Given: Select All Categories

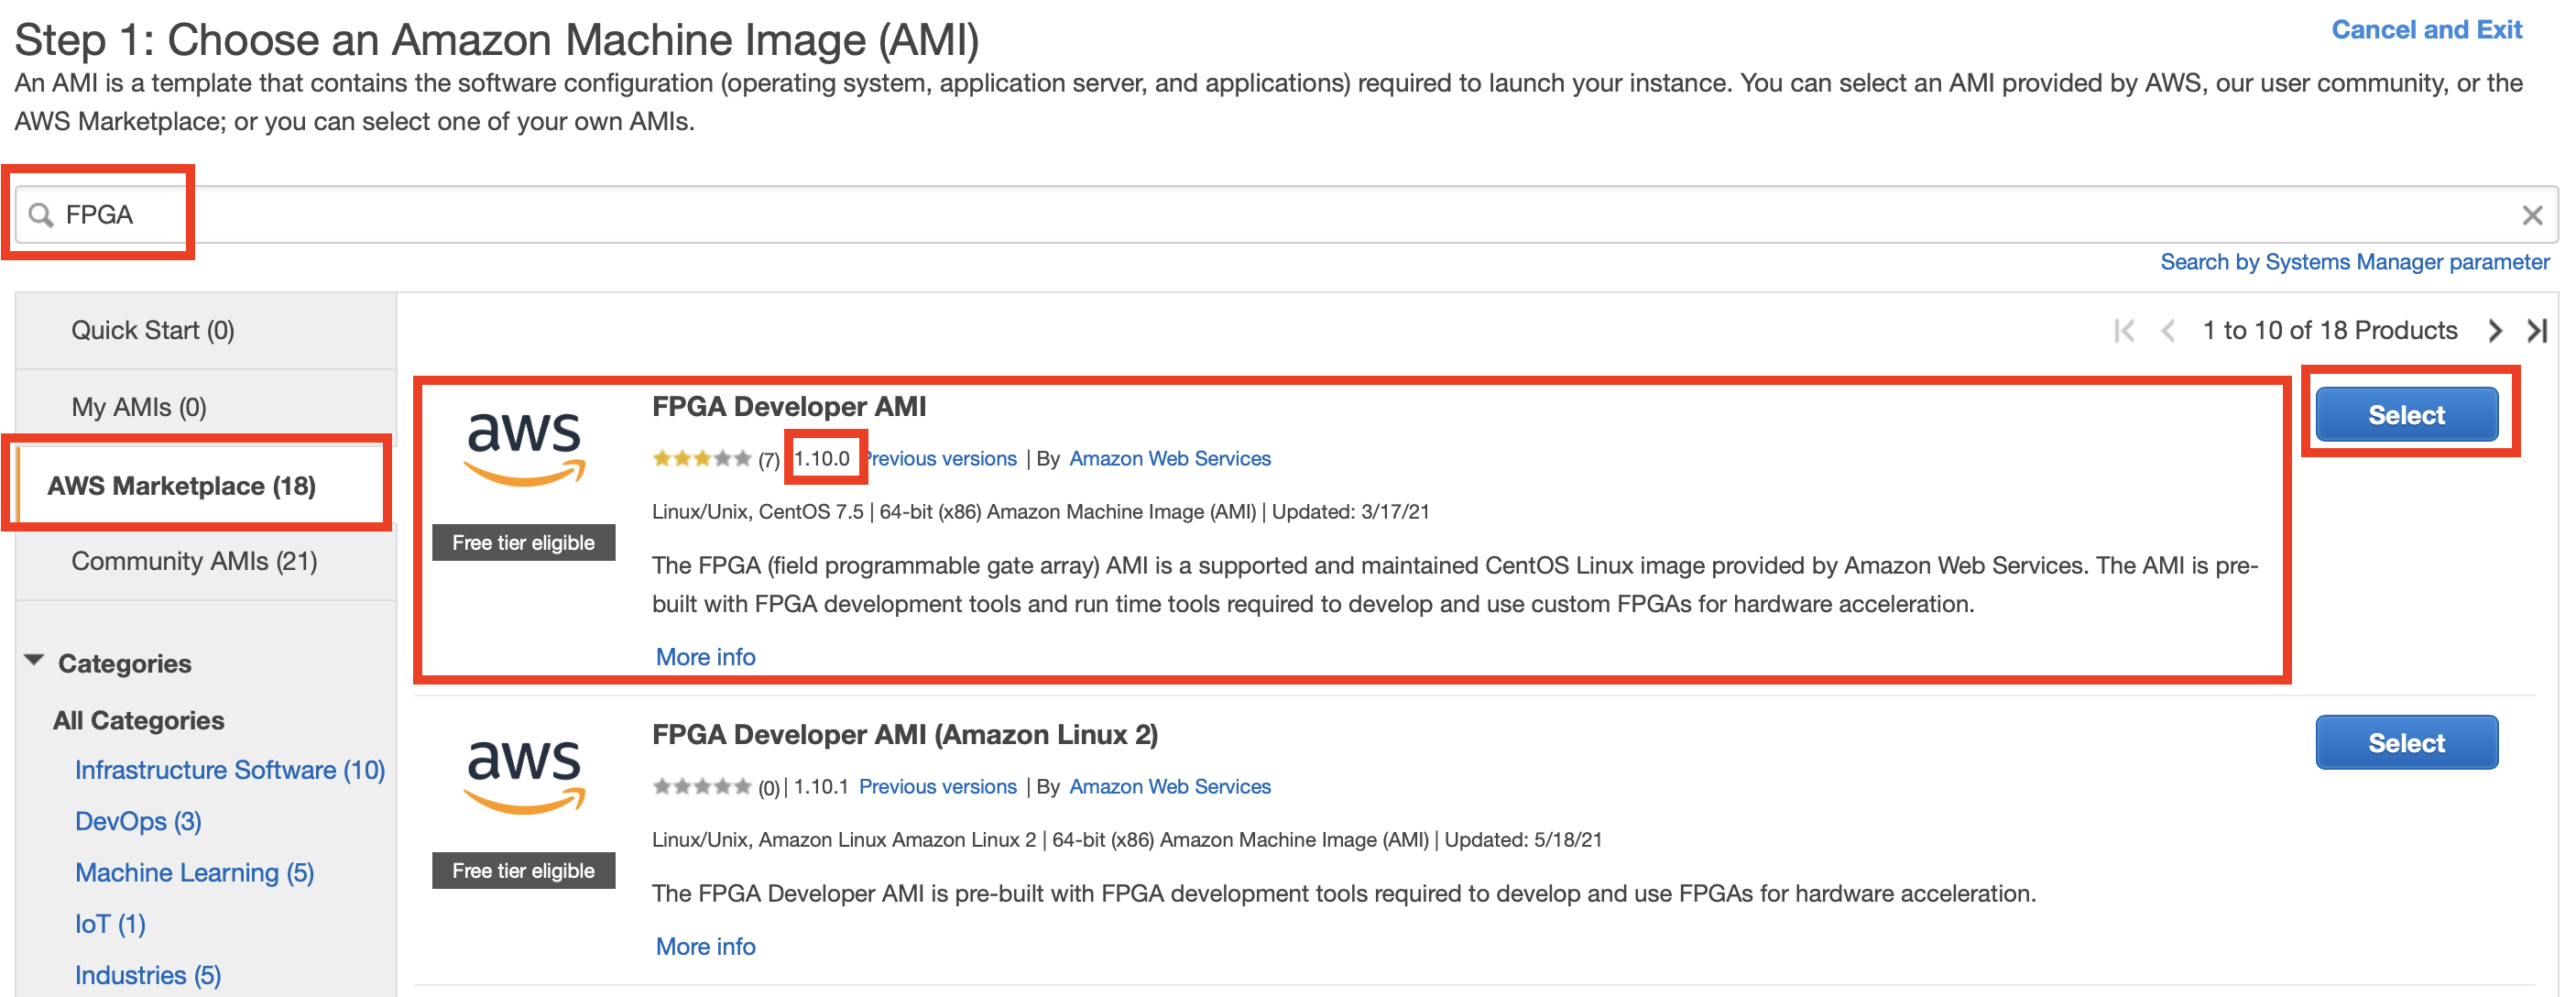Looking at the screenshot, I should point(138,720).
